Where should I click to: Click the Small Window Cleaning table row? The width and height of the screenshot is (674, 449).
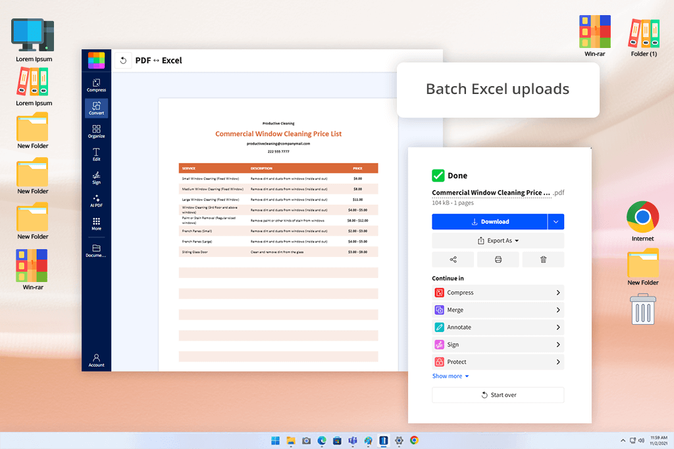278,179
